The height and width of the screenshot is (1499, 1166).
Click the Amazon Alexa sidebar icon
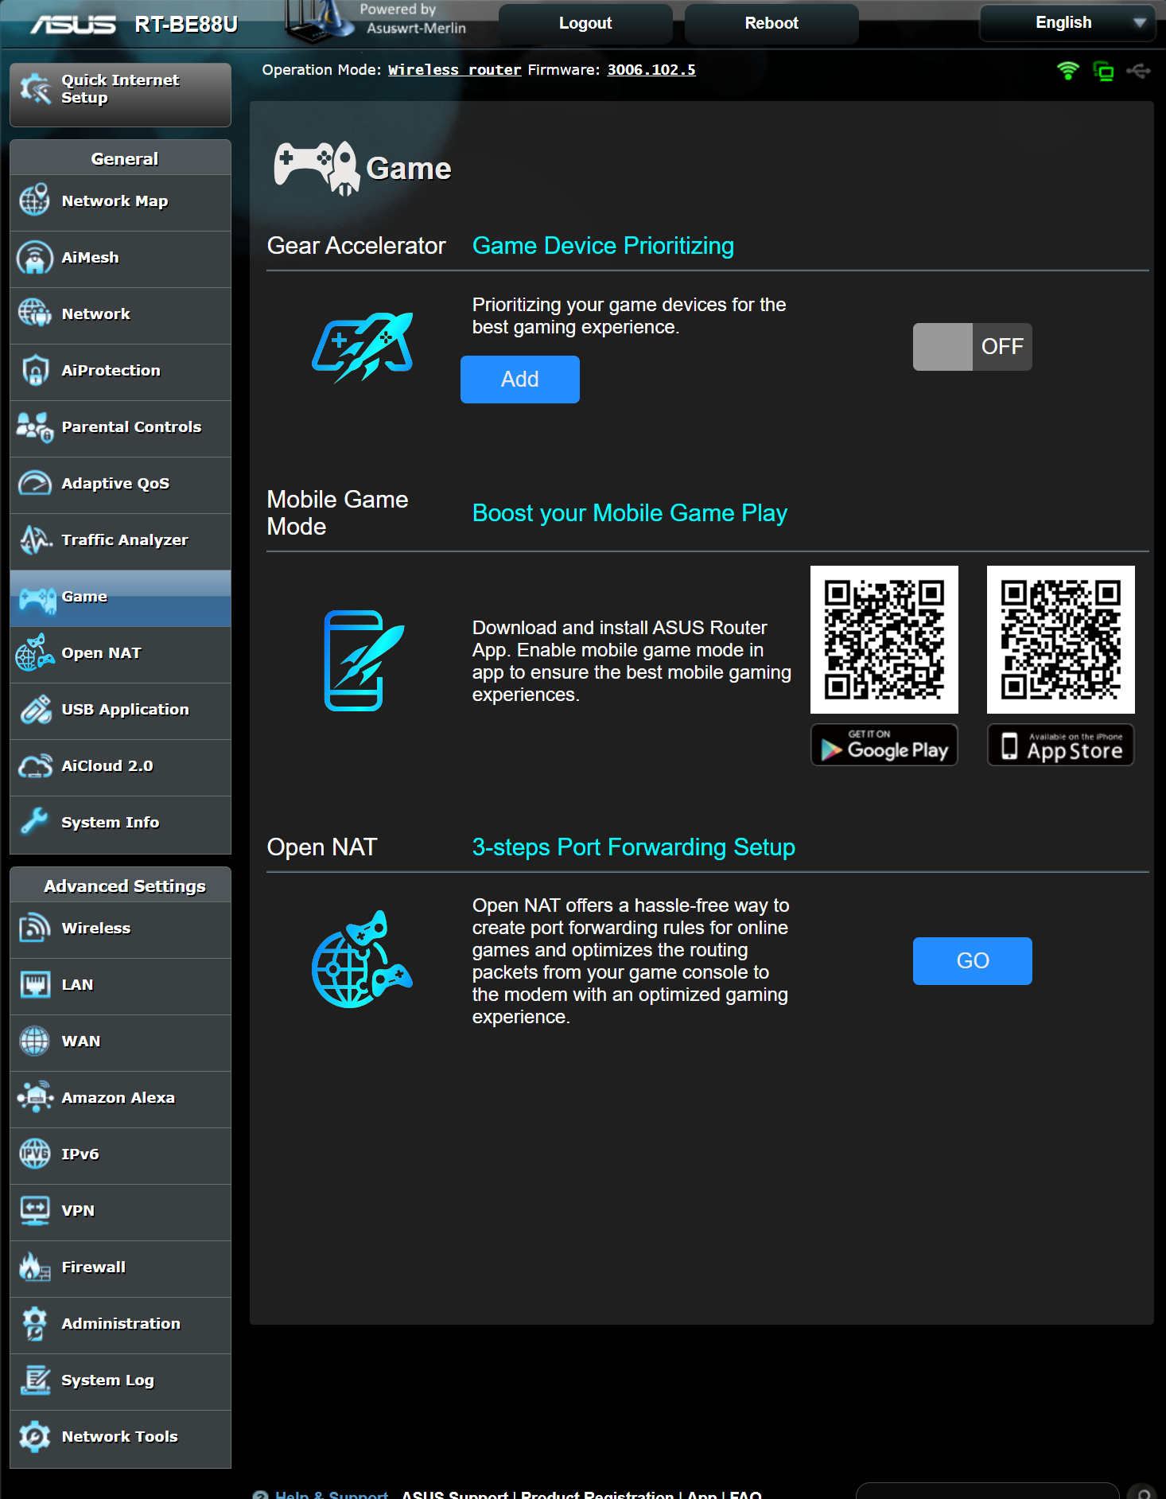pos(35,1098)
